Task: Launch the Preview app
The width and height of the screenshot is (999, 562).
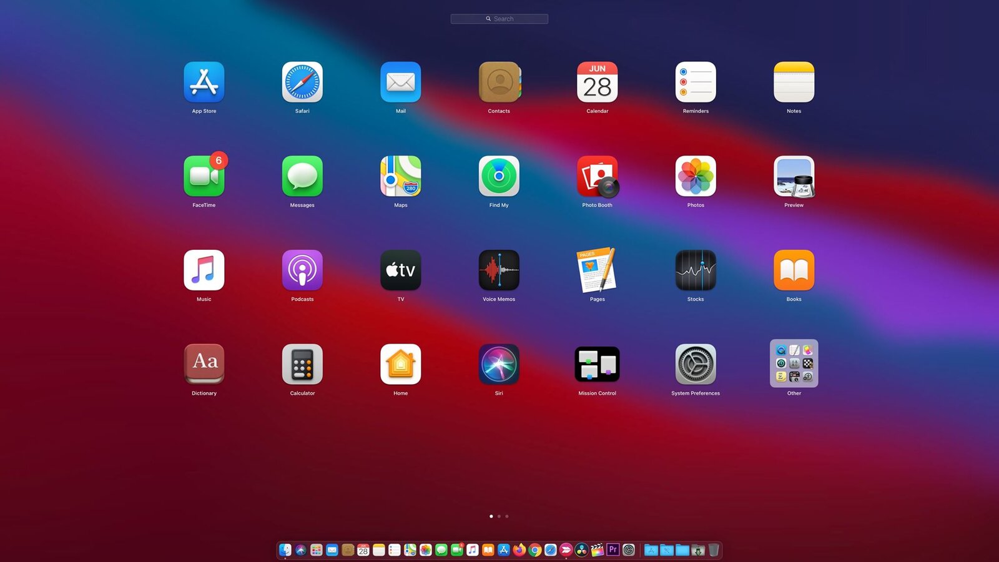Action: (x=794, y=176)
